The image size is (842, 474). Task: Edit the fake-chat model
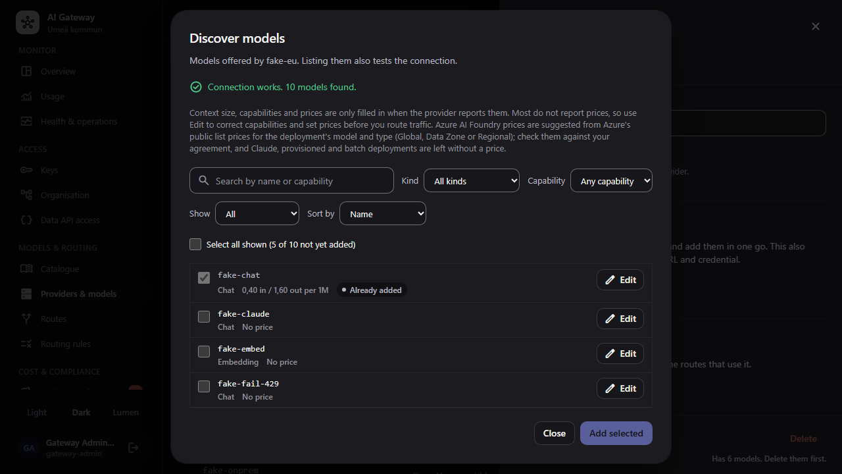pos(620,280)
